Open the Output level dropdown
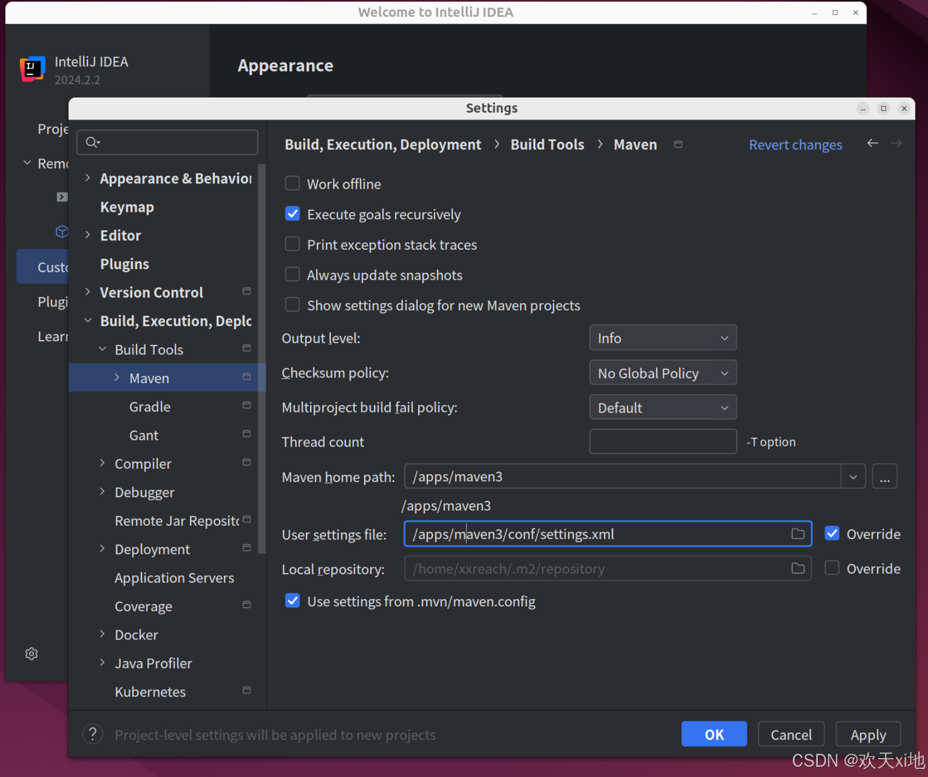928x777 pixels. tap(663, 338)
